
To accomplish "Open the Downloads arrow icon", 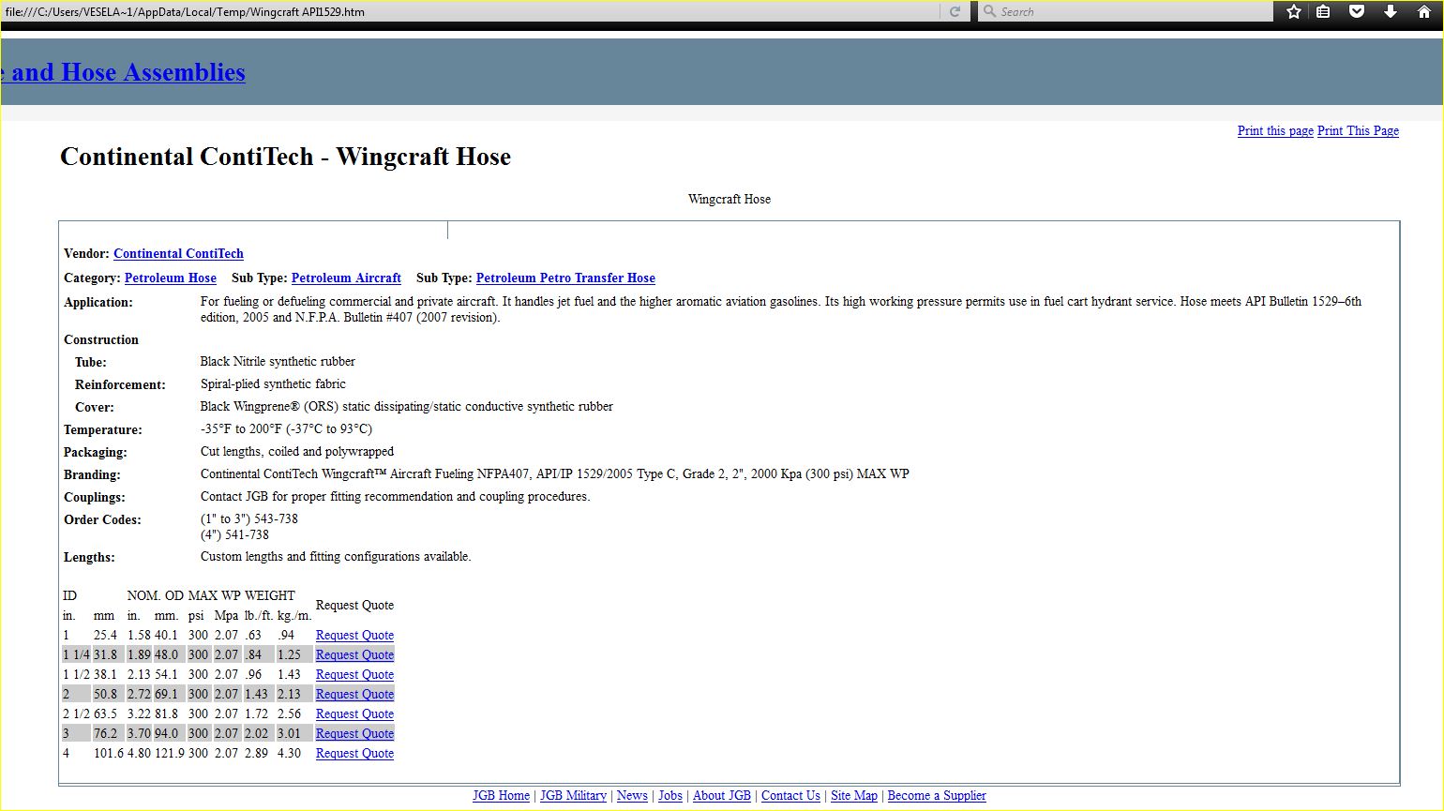I will (x=1391, y=11).
